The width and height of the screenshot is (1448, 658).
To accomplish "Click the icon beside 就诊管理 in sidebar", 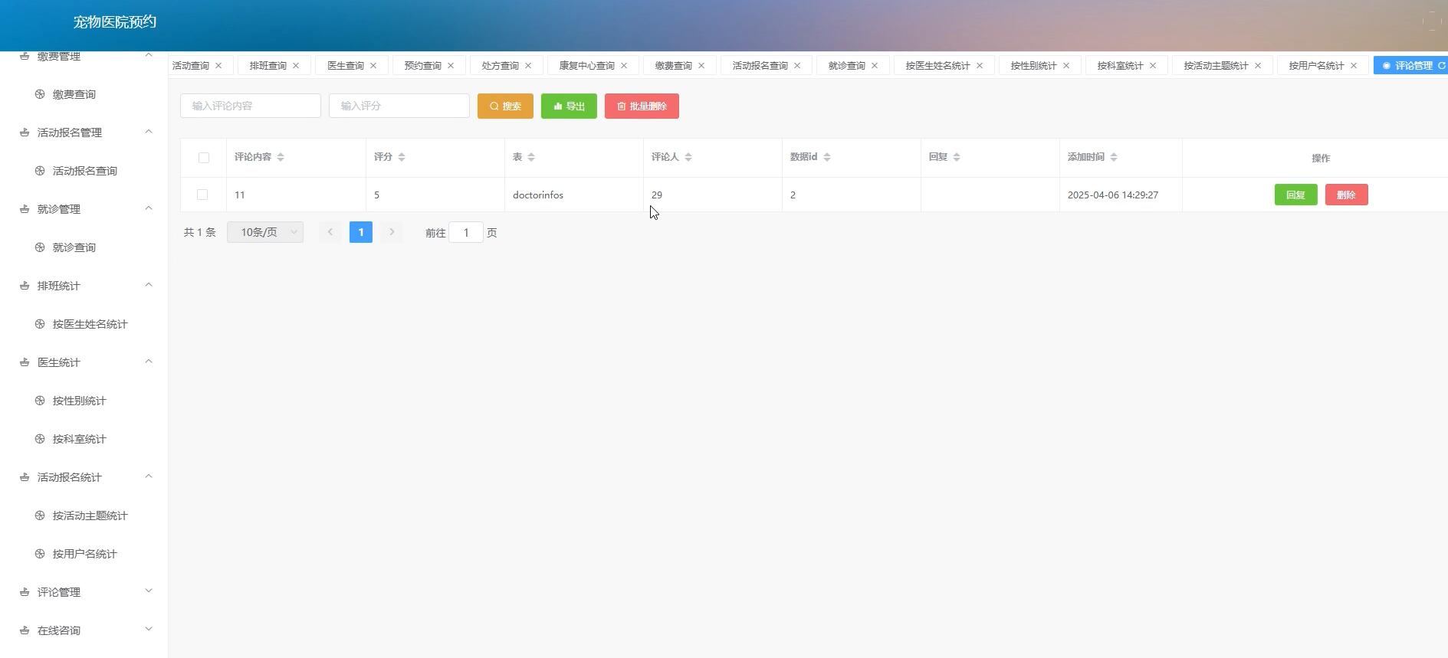I will tap(25, 209).
